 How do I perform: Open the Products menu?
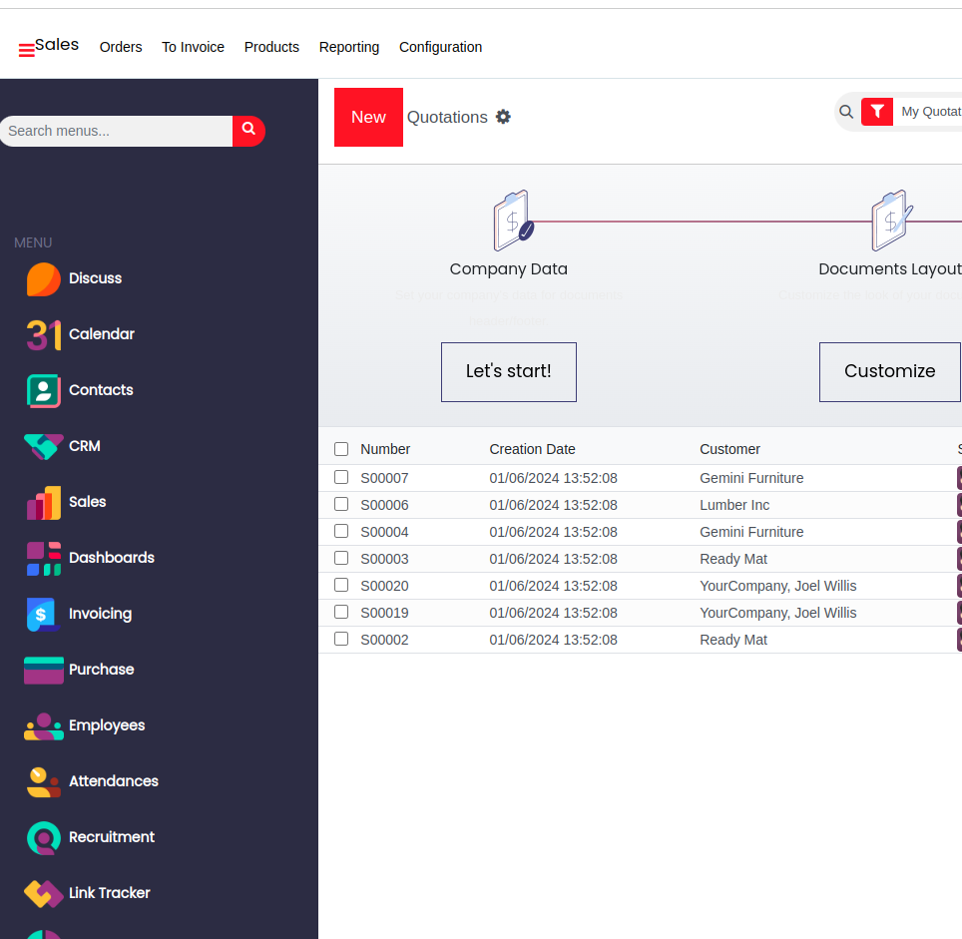271,47
